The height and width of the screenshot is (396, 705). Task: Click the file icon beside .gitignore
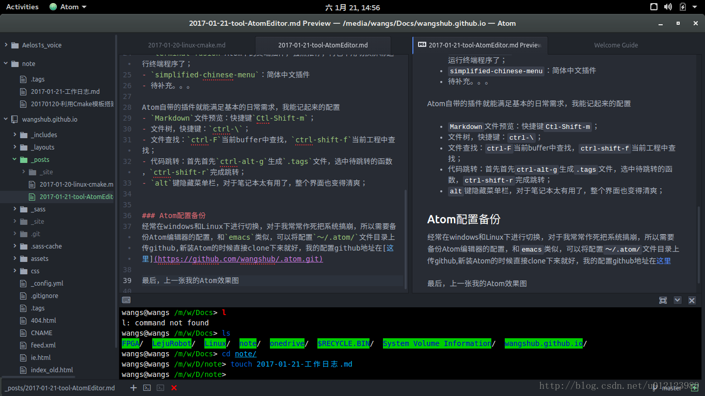click(23, 296)
